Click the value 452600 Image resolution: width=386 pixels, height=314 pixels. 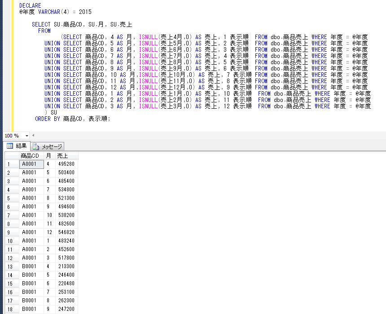point(66,249)
